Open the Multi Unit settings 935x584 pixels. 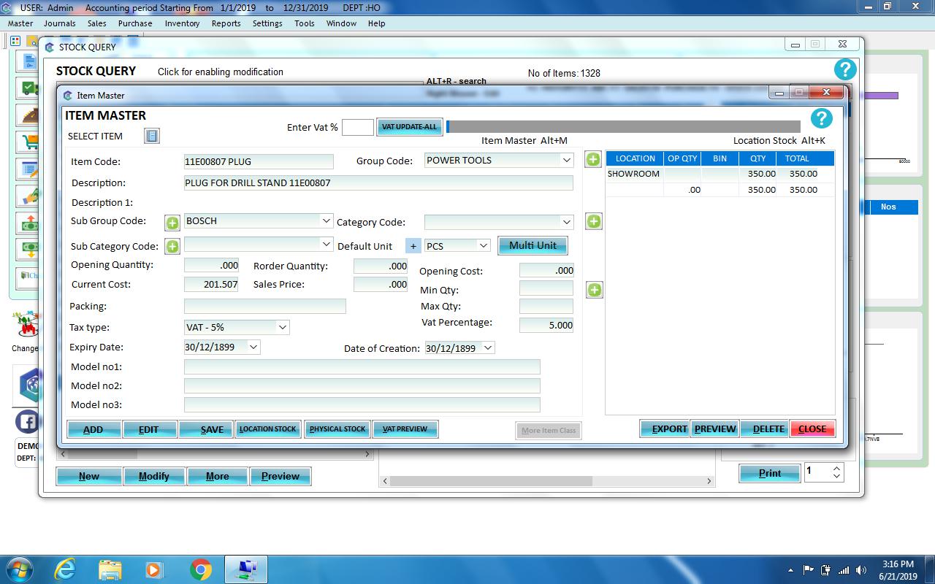tap(533, 245)
